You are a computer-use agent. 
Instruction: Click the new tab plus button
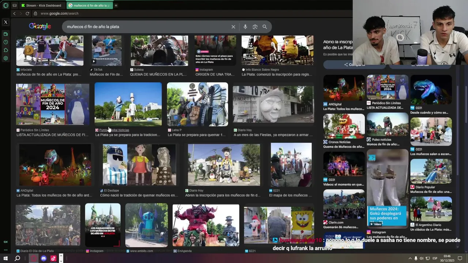116,5
